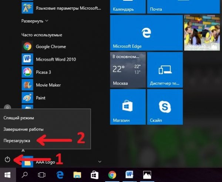Open Task View on the taskbar

(41, 175)
